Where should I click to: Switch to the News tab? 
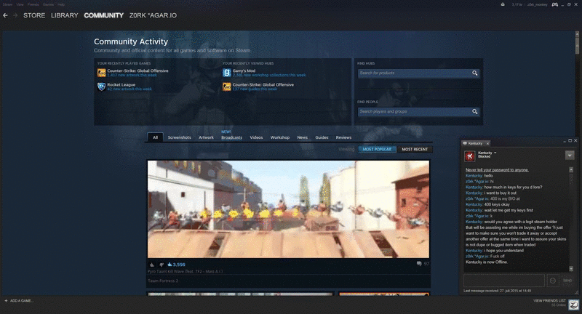pos(302,137)
